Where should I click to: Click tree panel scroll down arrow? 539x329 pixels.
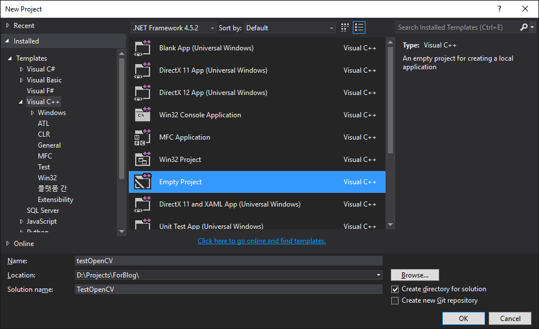[x=121, y=232]
